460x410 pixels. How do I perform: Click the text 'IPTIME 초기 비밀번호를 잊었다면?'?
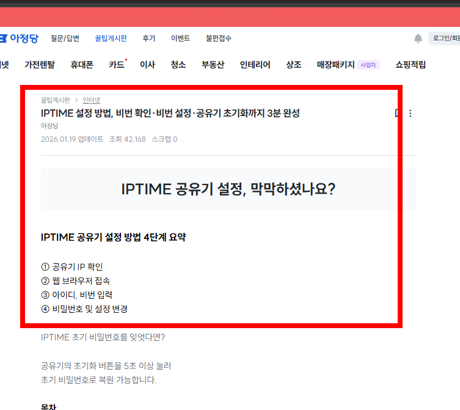[103, 337]
